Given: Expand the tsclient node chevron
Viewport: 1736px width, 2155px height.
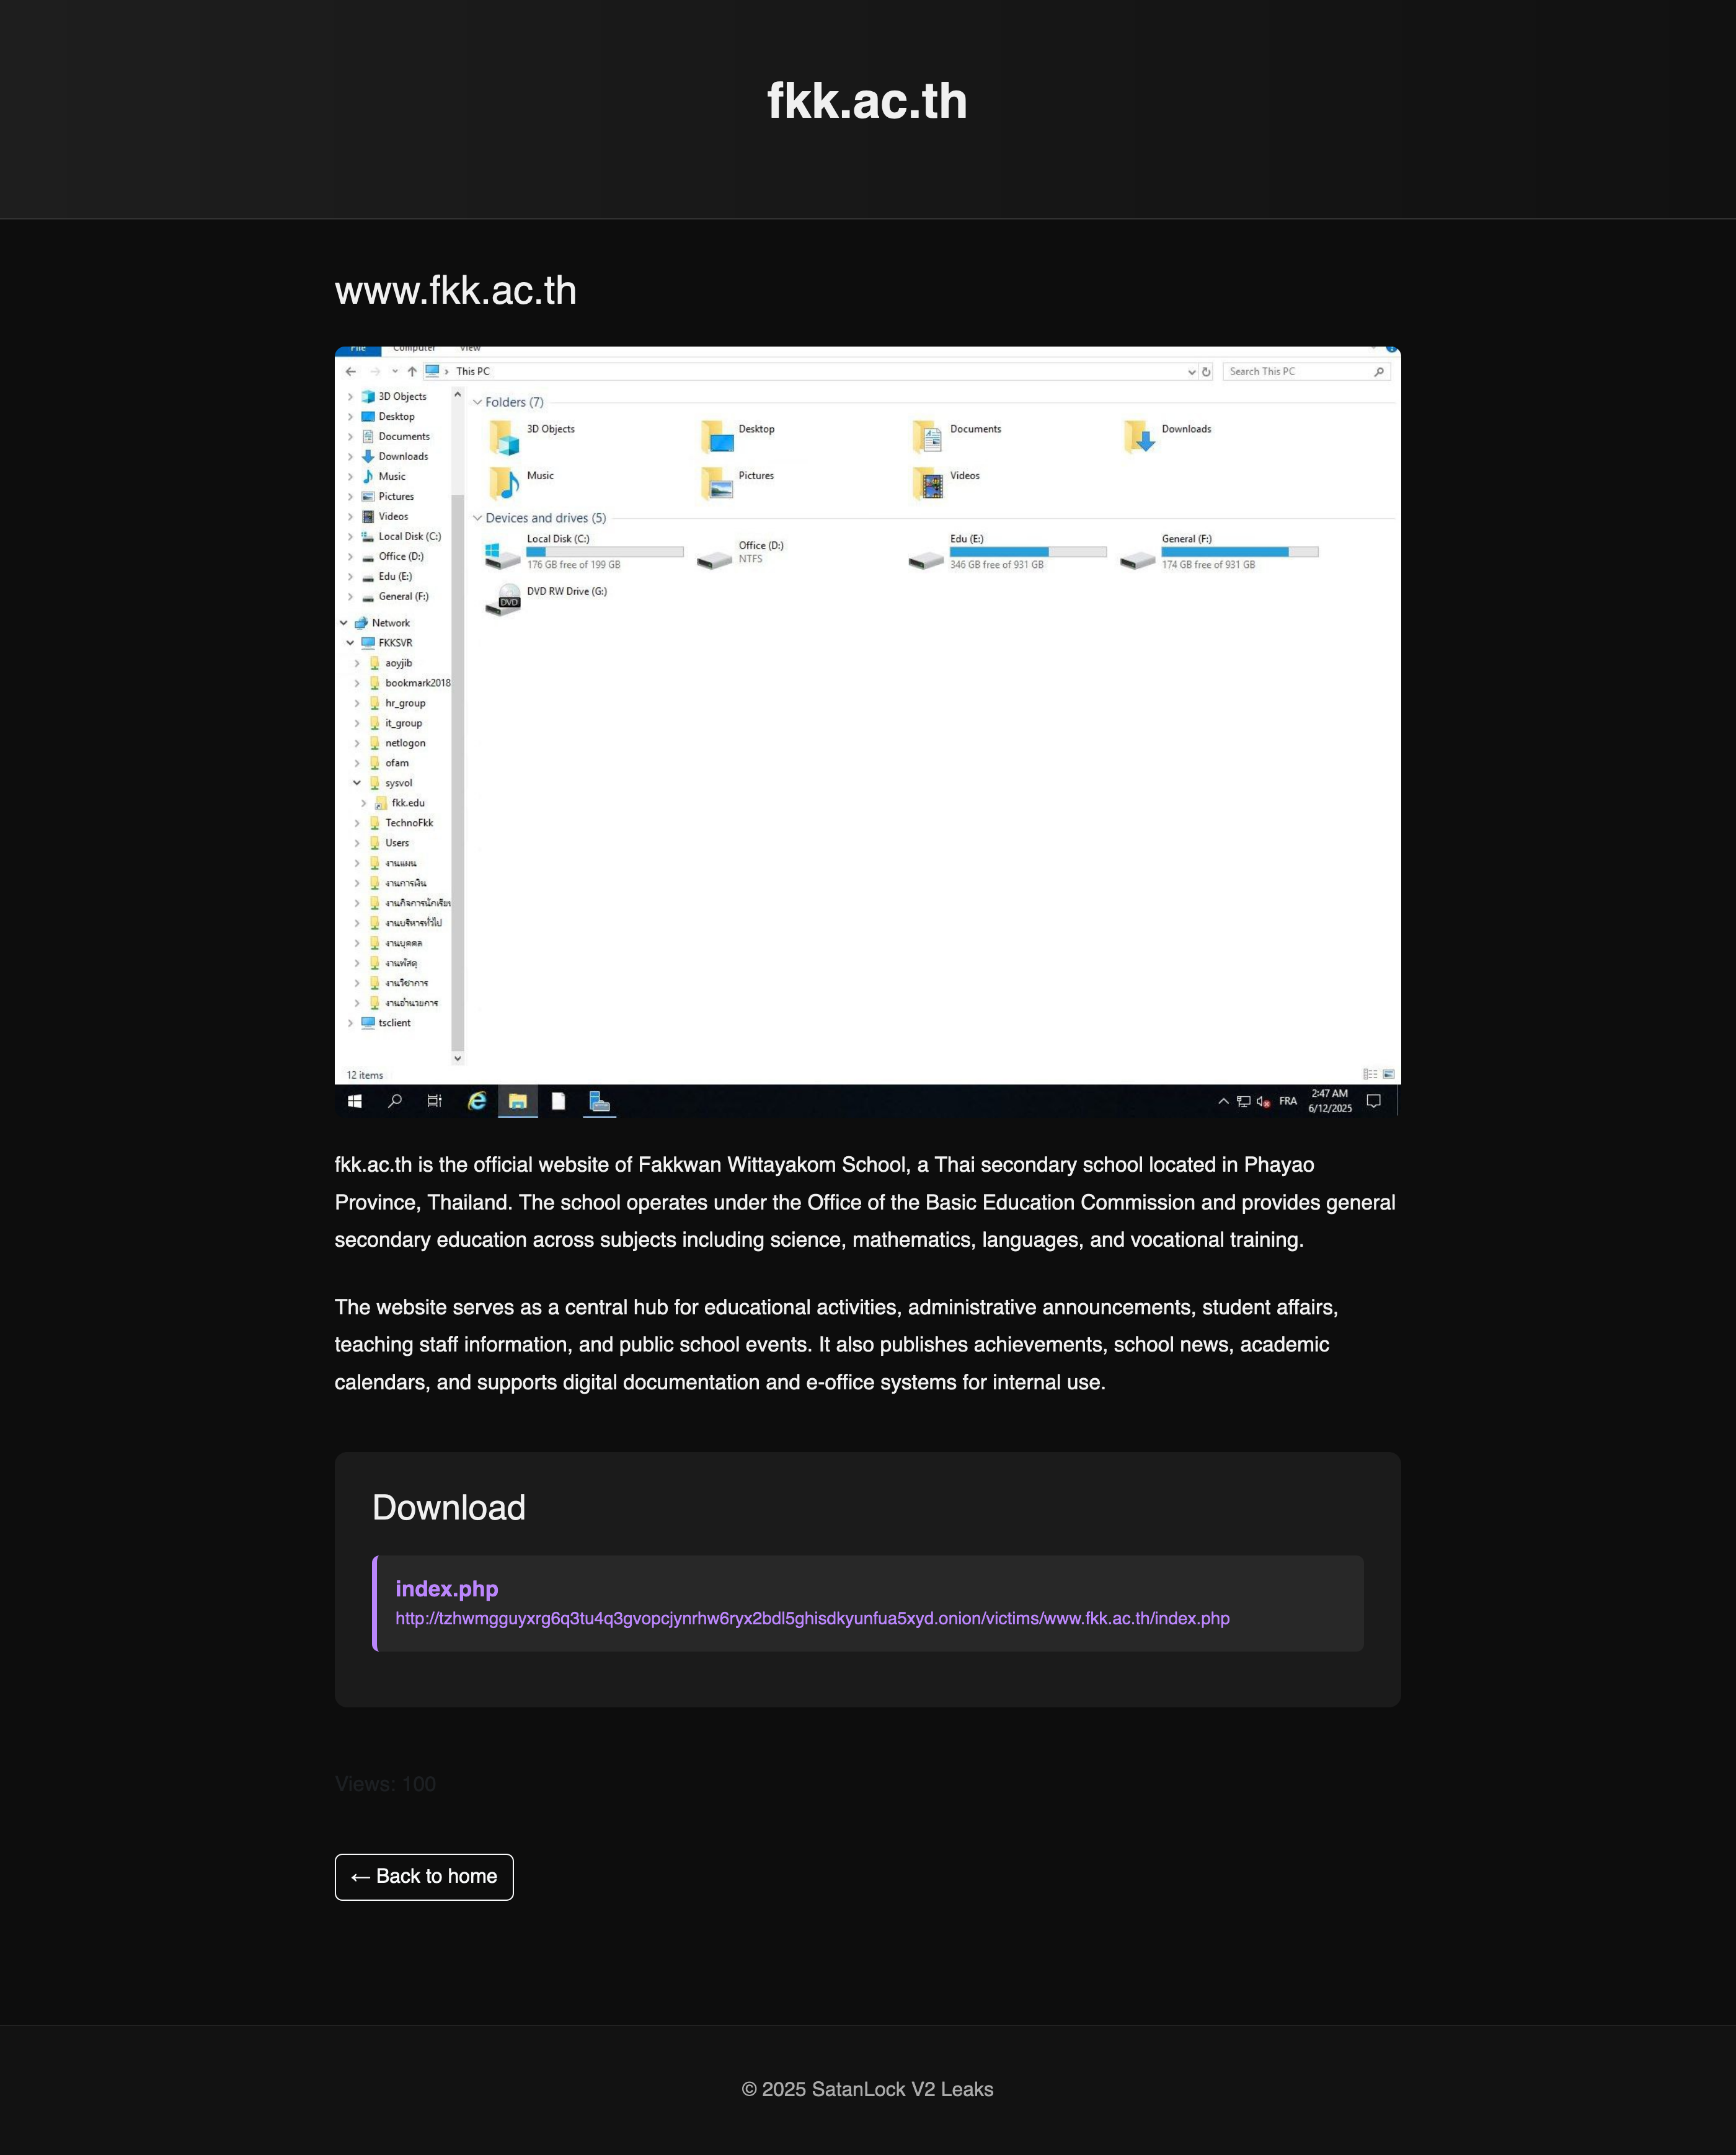Looking at the screenshot, I should click(350, 1023).
